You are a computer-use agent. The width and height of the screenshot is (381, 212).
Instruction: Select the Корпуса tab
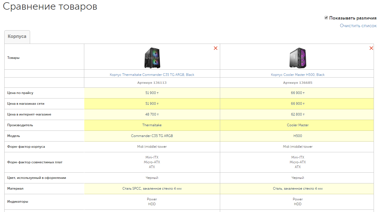coord(17,37)
